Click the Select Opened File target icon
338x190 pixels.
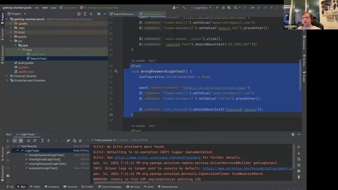79,14
